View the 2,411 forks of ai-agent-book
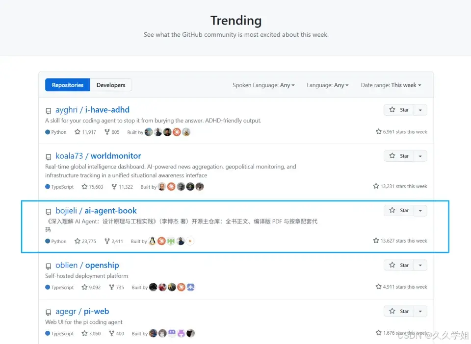This screenshot has width=471, height=344. pos(113,241)
